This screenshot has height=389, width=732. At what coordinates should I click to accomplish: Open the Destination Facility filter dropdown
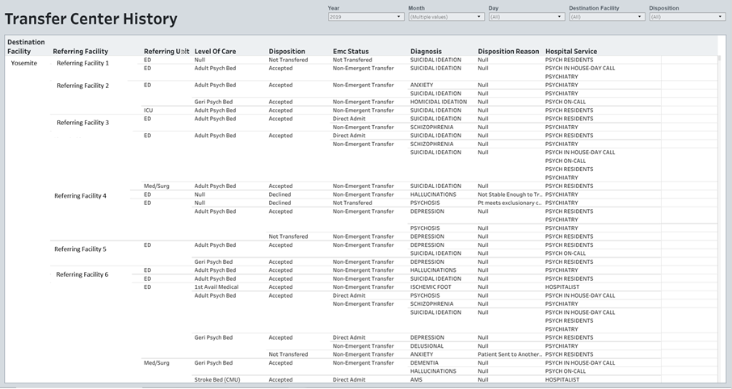point(607,17)
